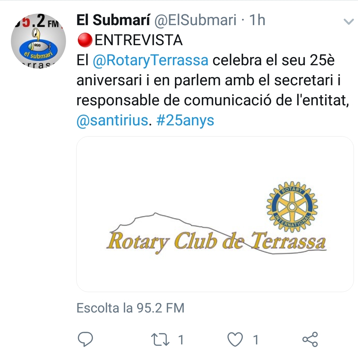Screen dimensions: 358x358
Task: Like the tweet with the heart icon
Action: 235,339
